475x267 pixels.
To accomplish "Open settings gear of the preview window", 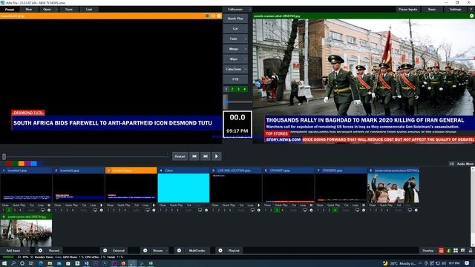I will click(x=219, y=16).
